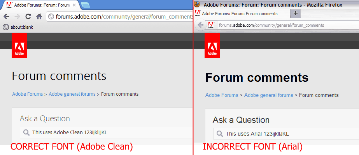Open Adobe Forums breadcrumb link in Firefox
This screenshot has width=359, height=155.
tap(222, 95)
